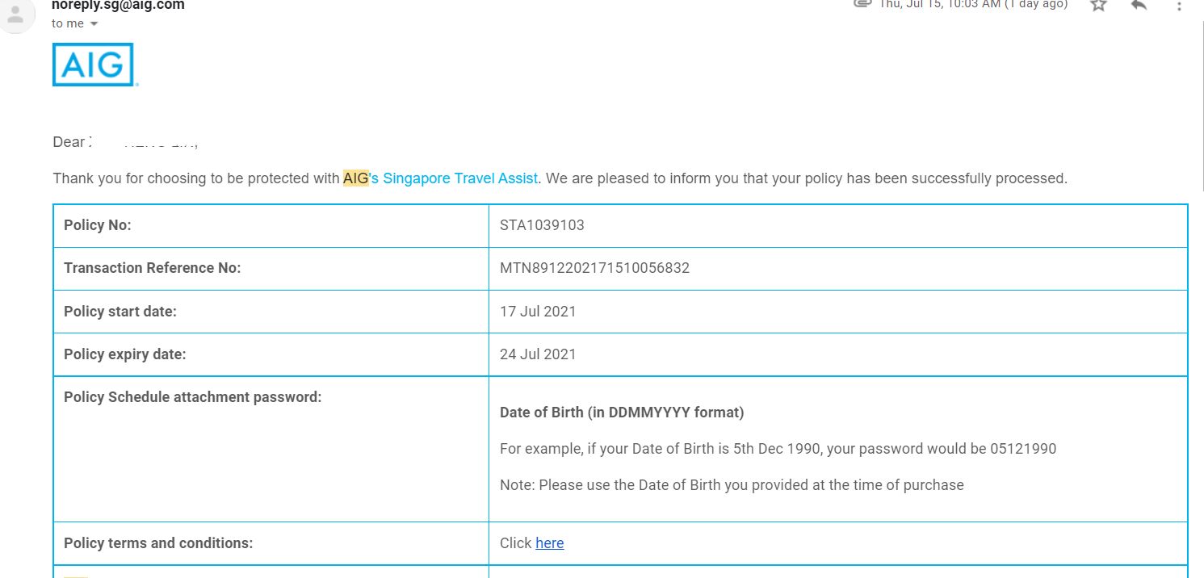Click the example password 05121990

pyautogui.click(x=1023, y=449)
